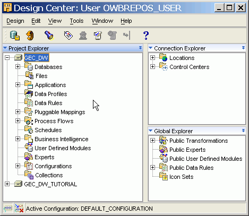
Task: Collapse the Global Explorer panel triangle
Action: pos(151,131)
